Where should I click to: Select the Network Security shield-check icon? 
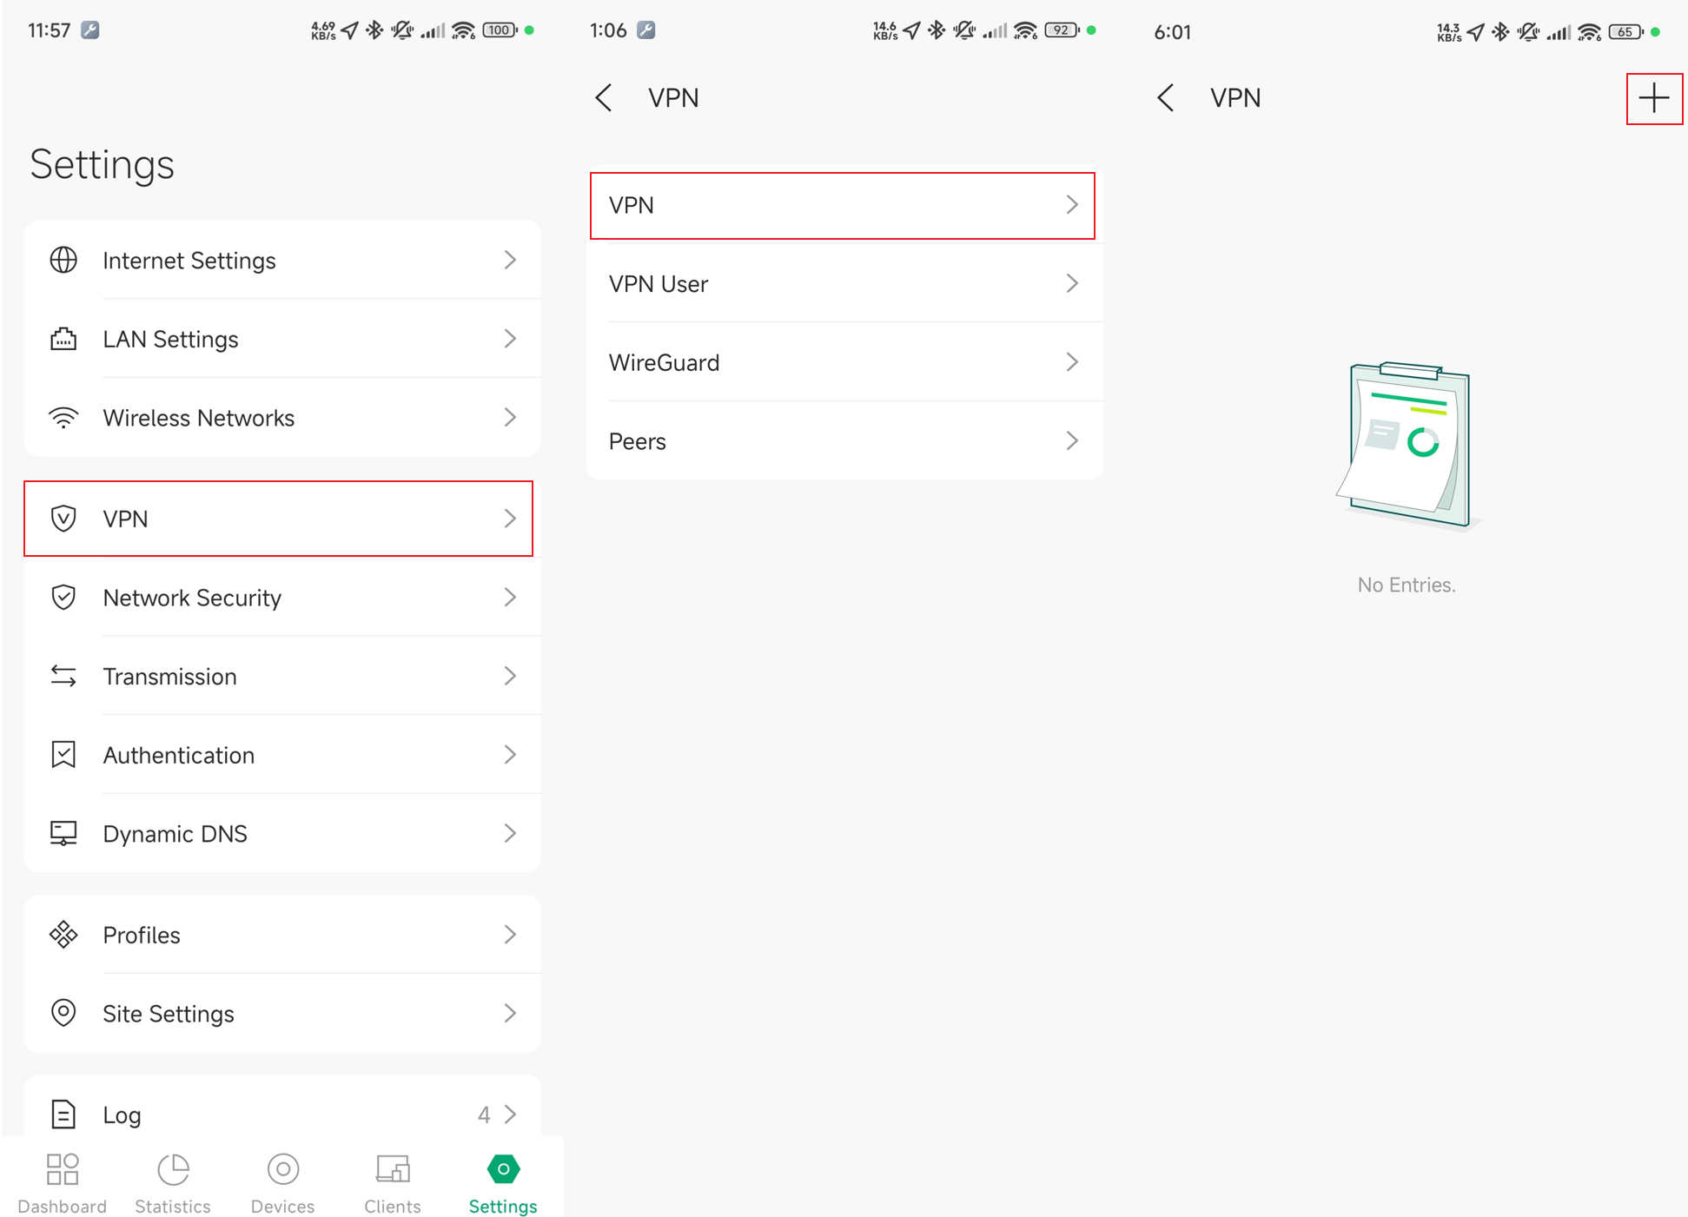pyautogui.click(x=63, y=598)
